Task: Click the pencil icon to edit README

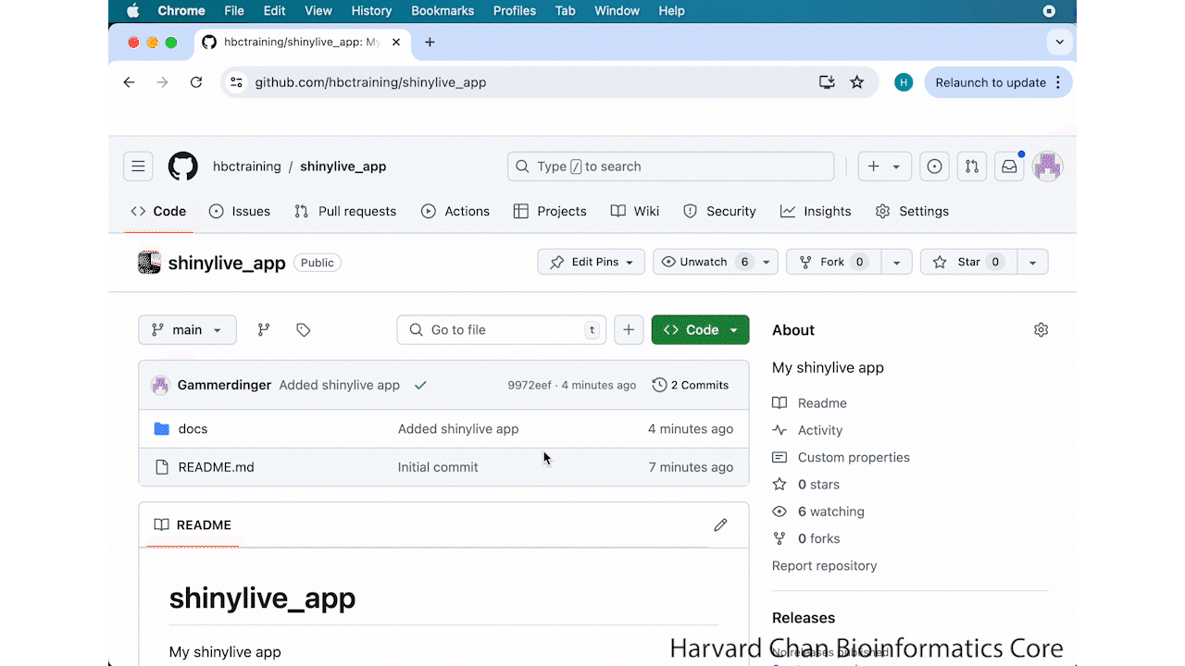Action: tap(720, 525)
